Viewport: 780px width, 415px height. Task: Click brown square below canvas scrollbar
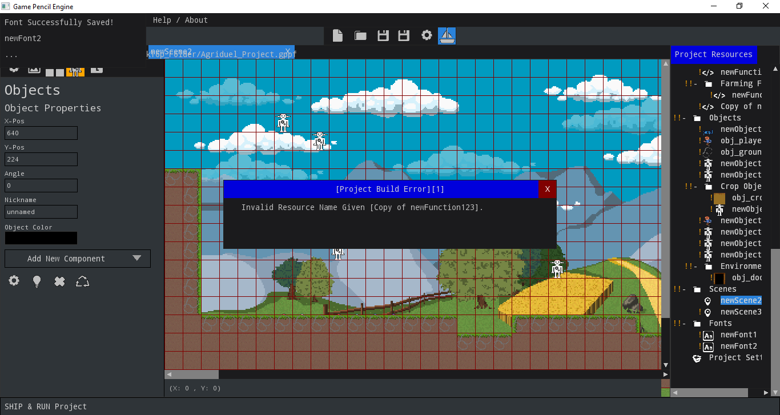pos(665,384)
